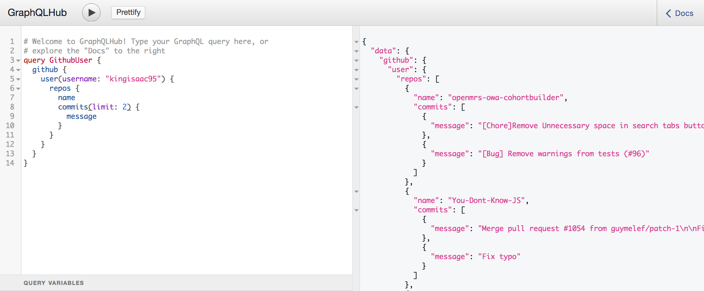Fold commits array under openmrs-owa-cohortbuilder
704x291 pixels.
click(356, 108)
